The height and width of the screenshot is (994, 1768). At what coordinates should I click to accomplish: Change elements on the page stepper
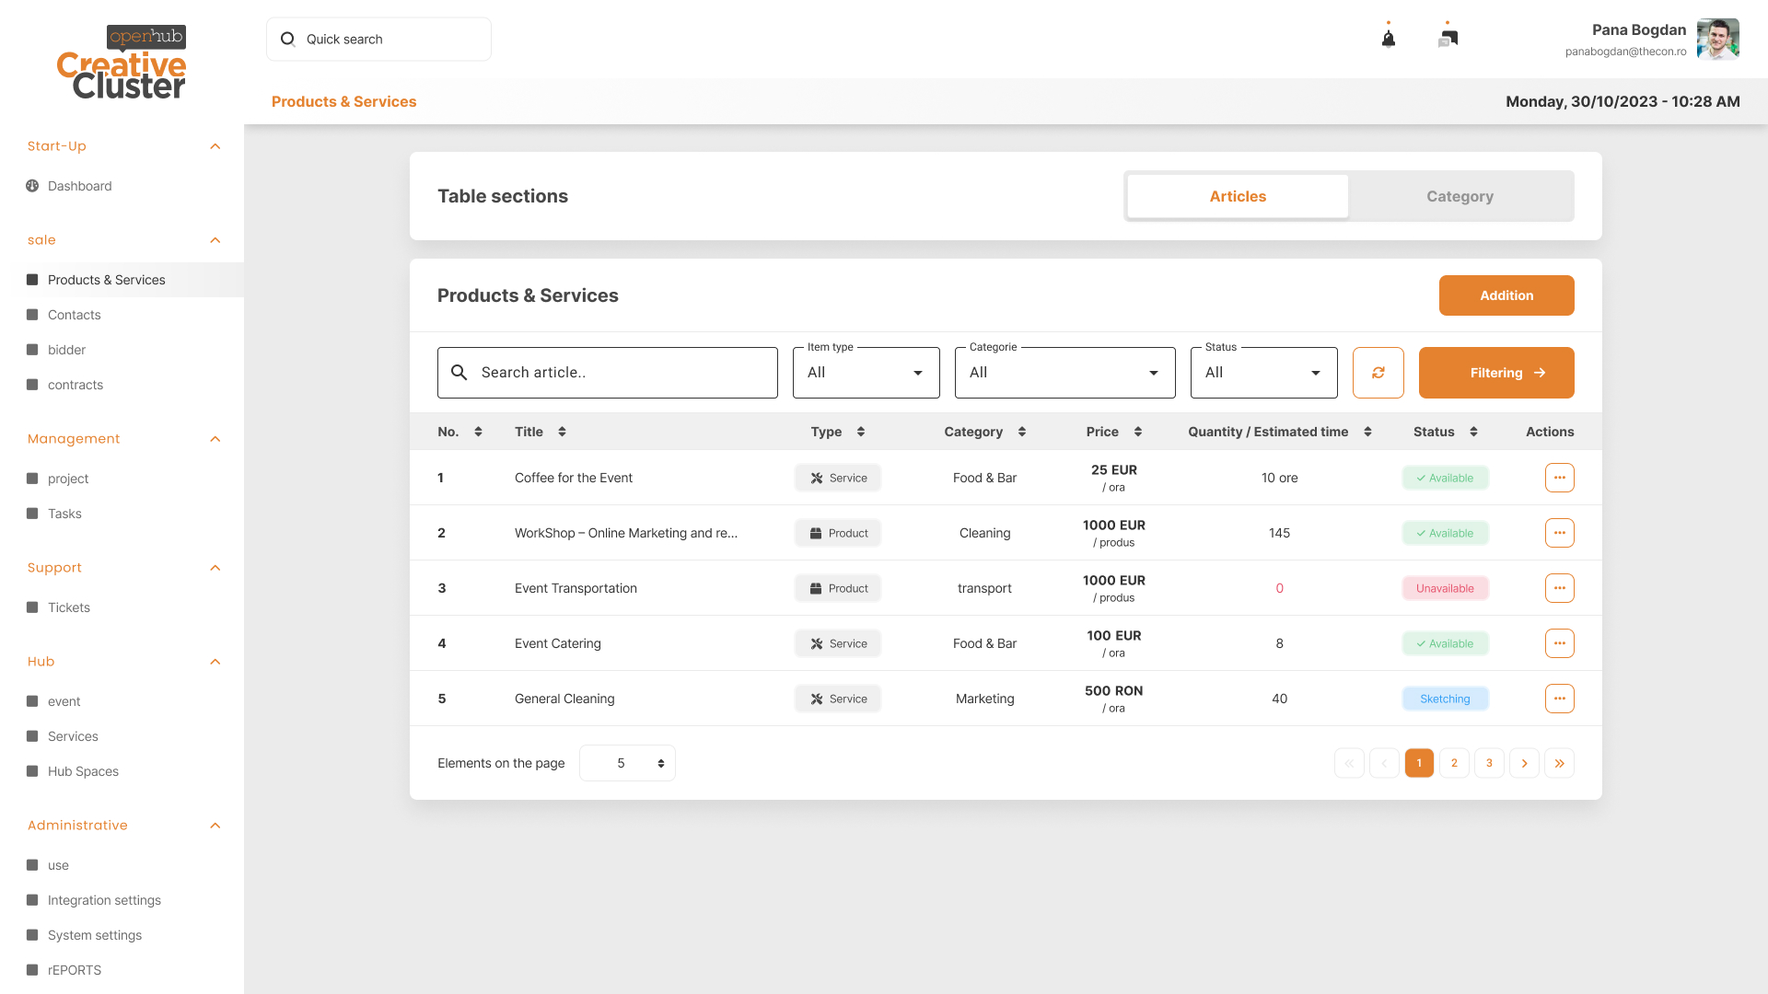pyautogui.click(x=660, y=763)
